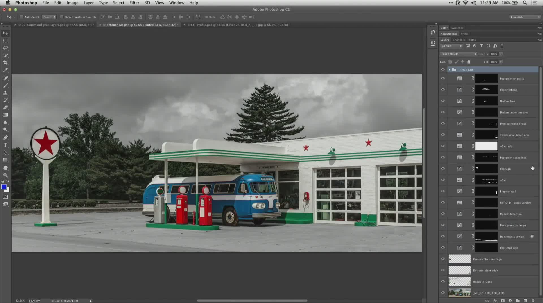Select the History Brush tool

(x=5, y=100)
